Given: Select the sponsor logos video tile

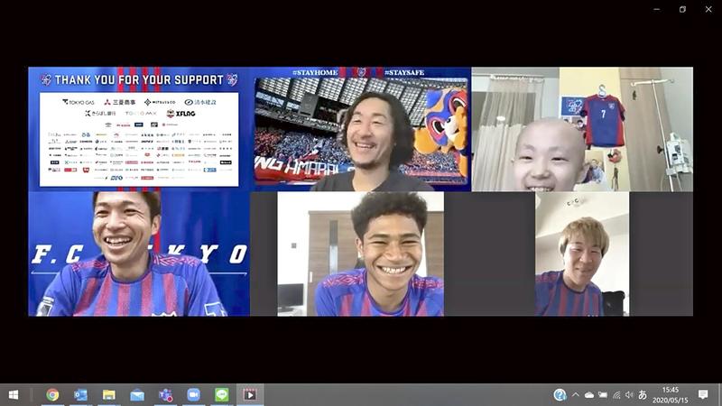Looking at the screenshot, I should pyautogui.click(x=139, y=128).
